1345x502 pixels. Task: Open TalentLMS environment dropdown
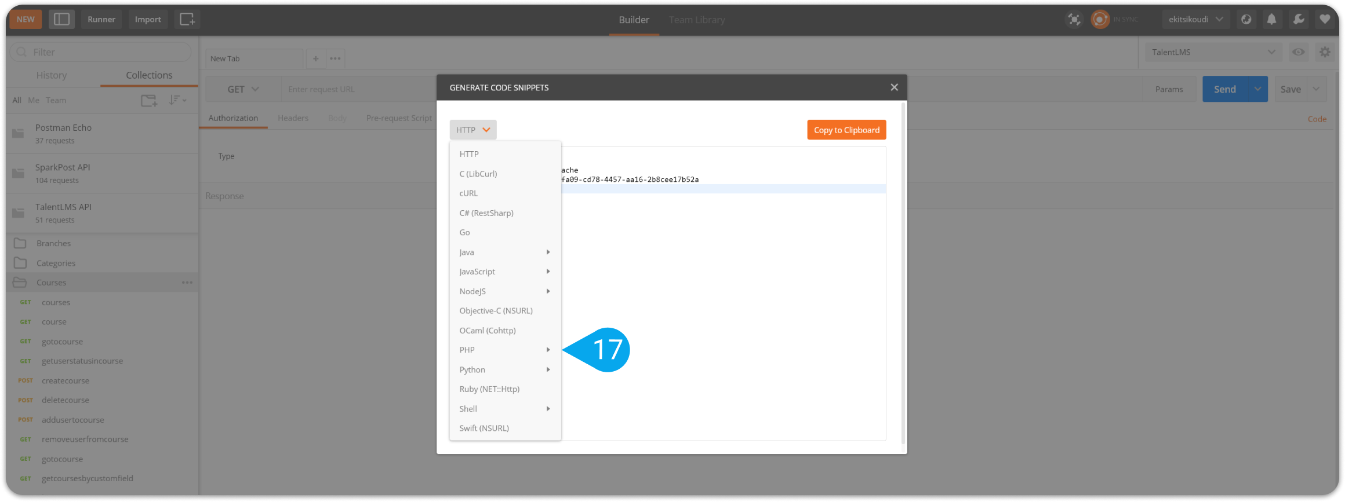[1213, 52]
